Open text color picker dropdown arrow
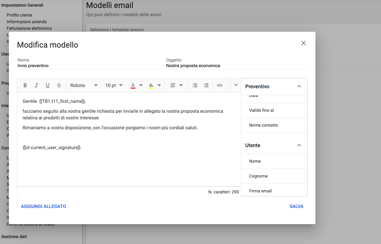 (x=141, y=85)
